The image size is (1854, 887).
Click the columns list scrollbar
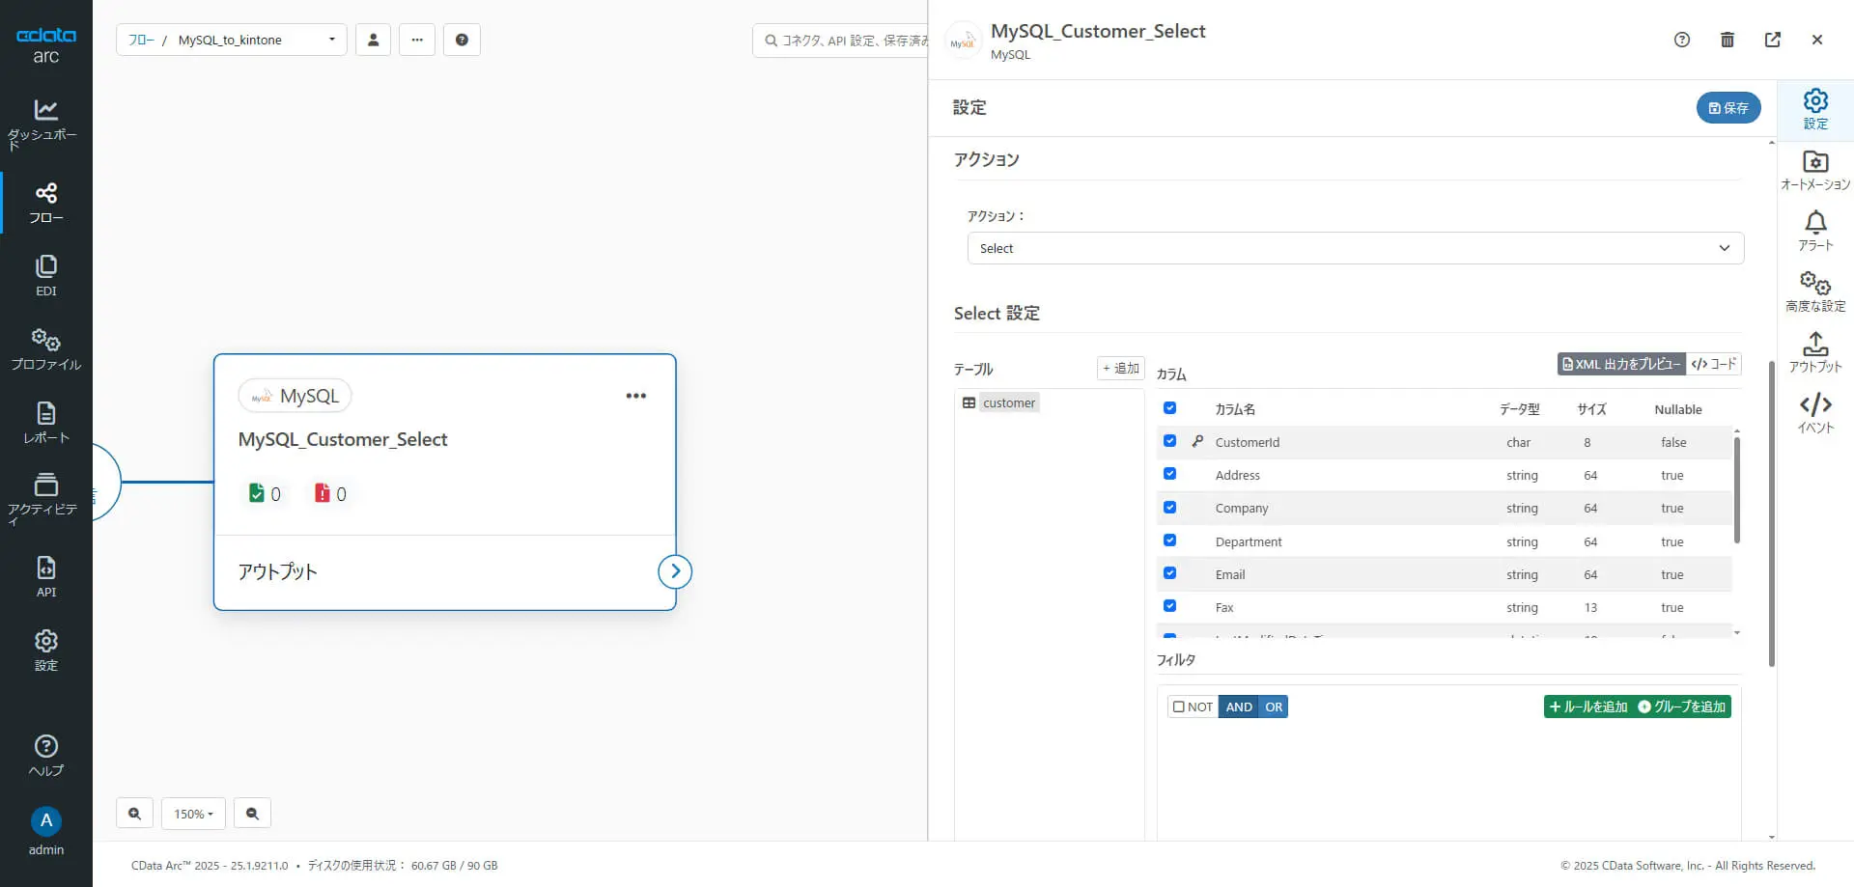click(1736, 490)
